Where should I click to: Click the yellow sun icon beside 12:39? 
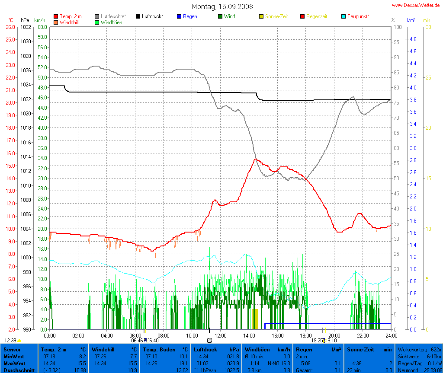[19, 341]
